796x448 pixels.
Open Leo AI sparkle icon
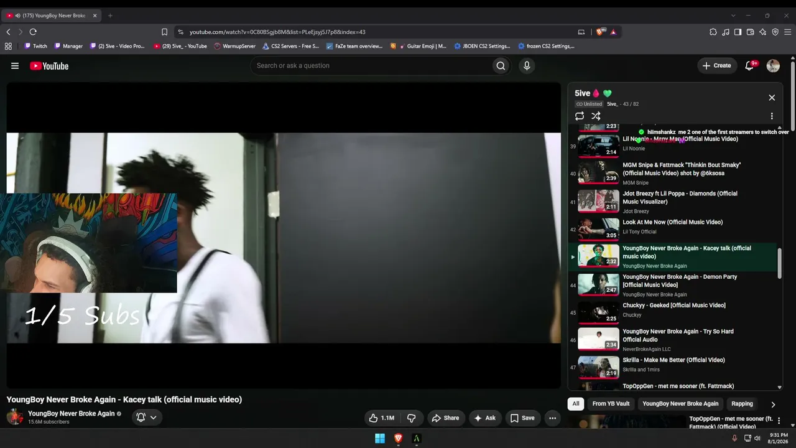[x=762, y=32]
